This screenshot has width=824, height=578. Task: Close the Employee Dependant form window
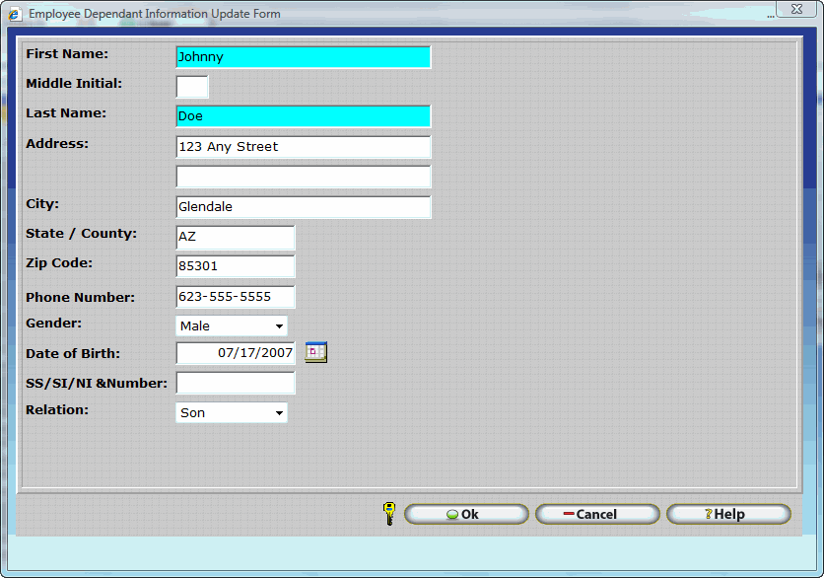pyautogui.click(x=794, y=9)
